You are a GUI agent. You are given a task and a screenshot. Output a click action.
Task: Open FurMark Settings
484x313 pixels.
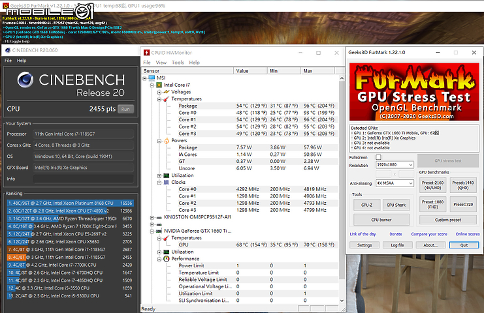[364, 245]
